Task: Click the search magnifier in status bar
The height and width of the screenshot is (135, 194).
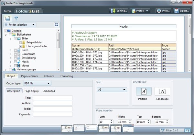Action: point(188,130)
